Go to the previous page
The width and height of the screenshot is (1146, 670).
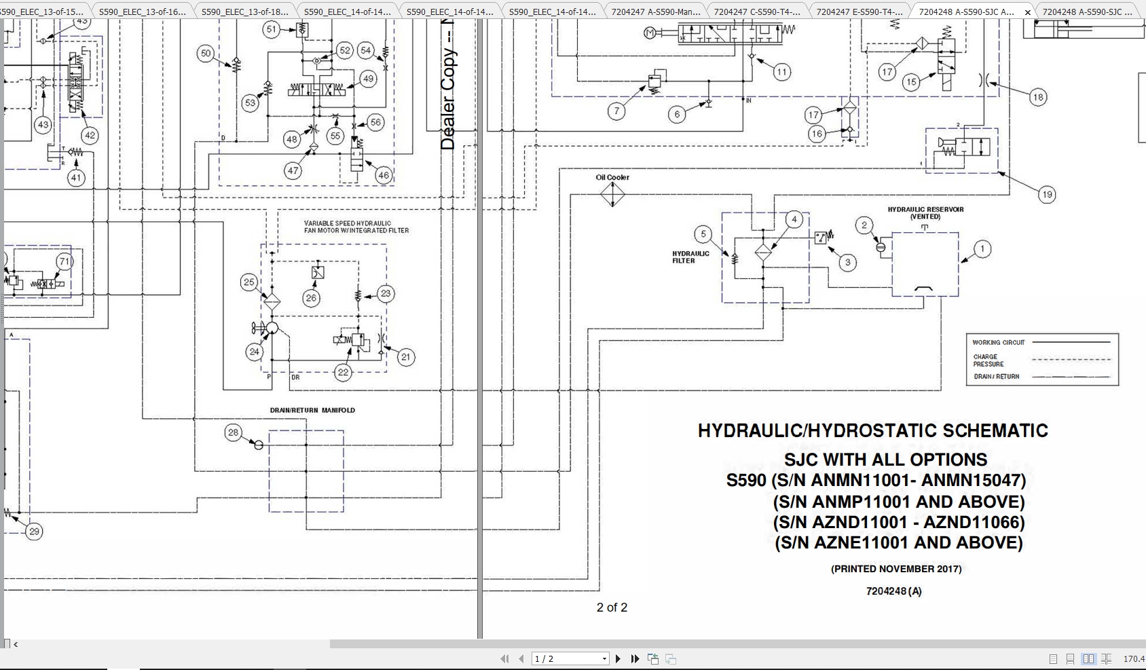click(520, 658)
